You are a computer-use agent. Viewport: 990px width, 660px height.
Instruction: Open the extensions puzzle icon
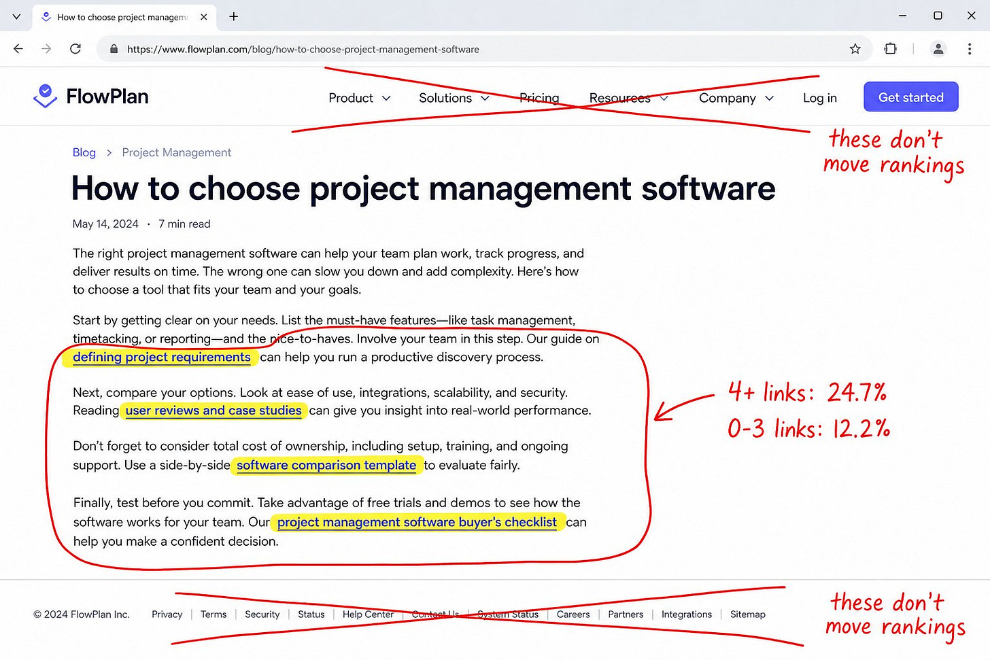tap(891, 49)
